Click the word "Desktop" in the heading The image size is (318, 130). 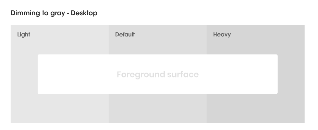(x=84, y=13)
